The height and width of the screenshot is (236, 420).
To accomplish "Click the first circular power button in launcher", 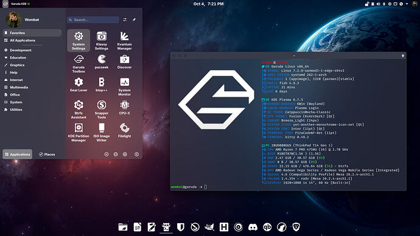I will point(107,154).
